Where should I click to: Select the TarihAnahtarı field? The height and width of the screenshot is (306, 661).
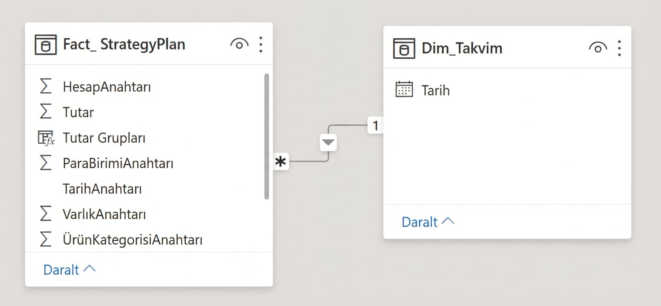[103, 189]
